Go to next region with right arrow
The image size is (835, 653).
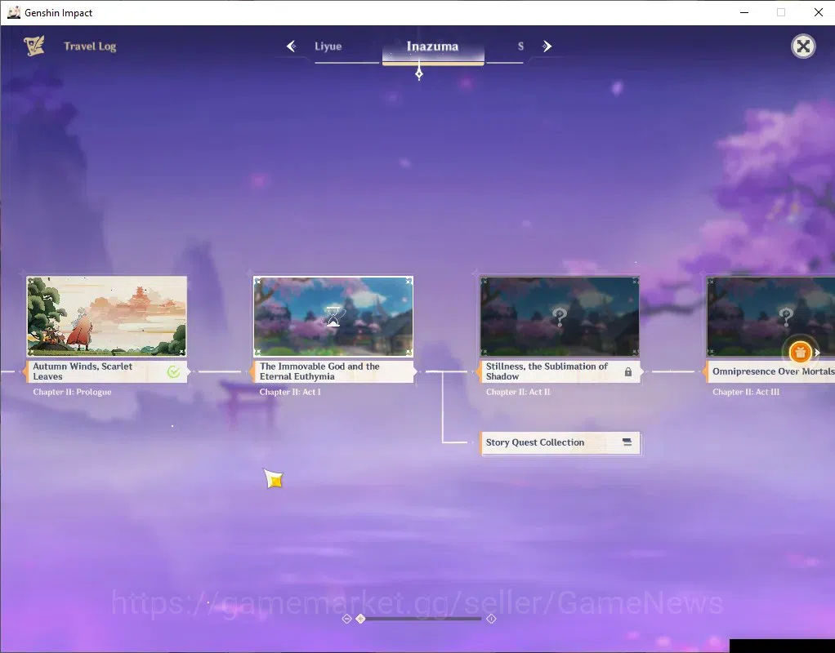pos(547,47)
